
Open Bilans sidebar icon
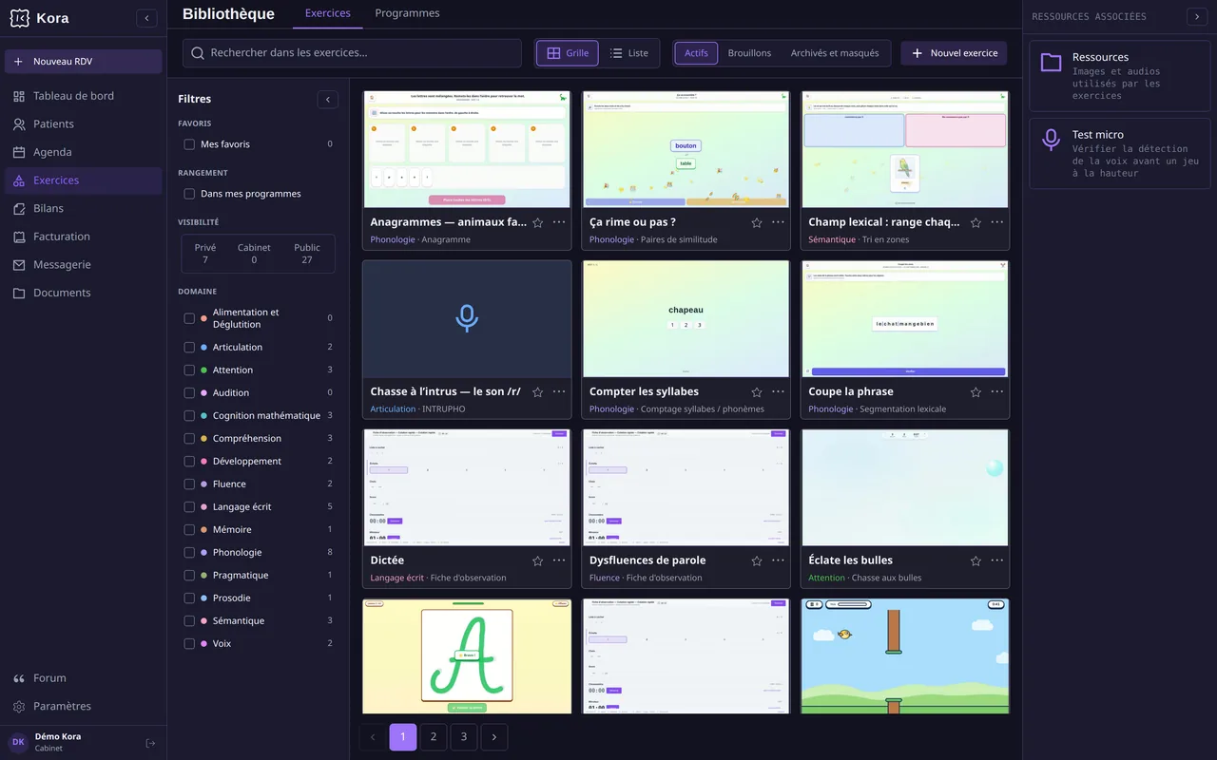click(x=19, y=208)
